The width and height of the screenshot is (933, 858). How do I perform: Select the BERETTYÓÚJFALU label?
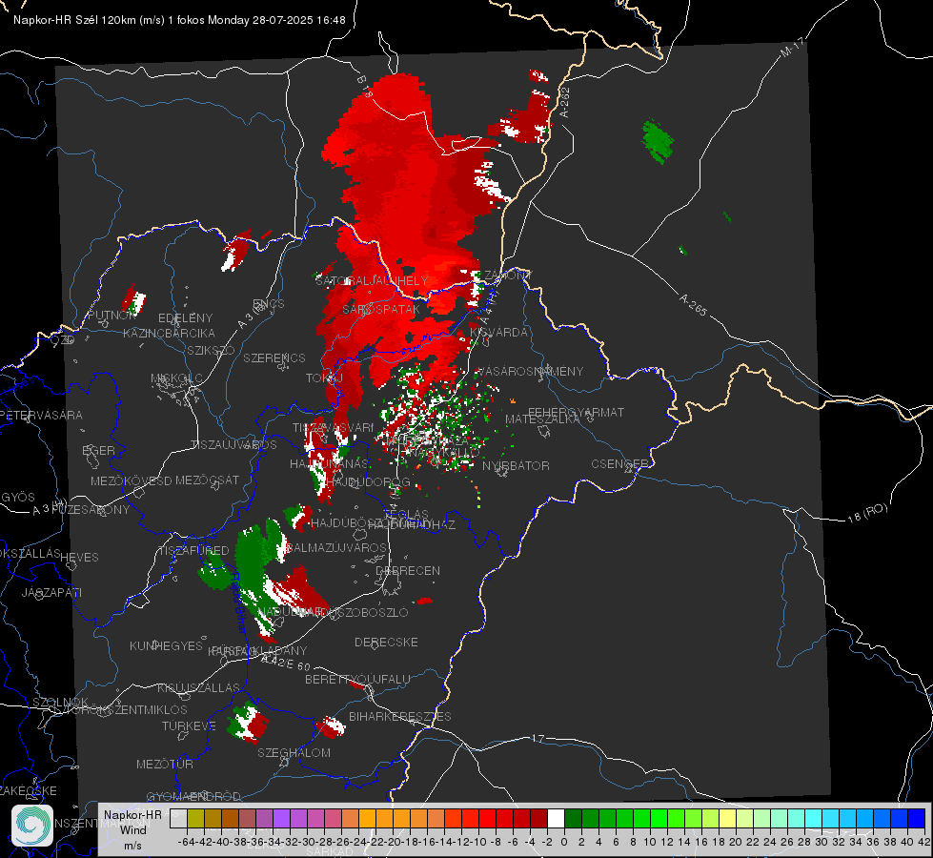(x=357, y=679)
